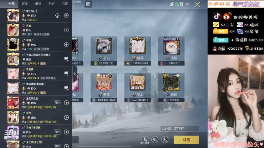Click the flag join icon for 墨琉璃 row

point(66,88)
